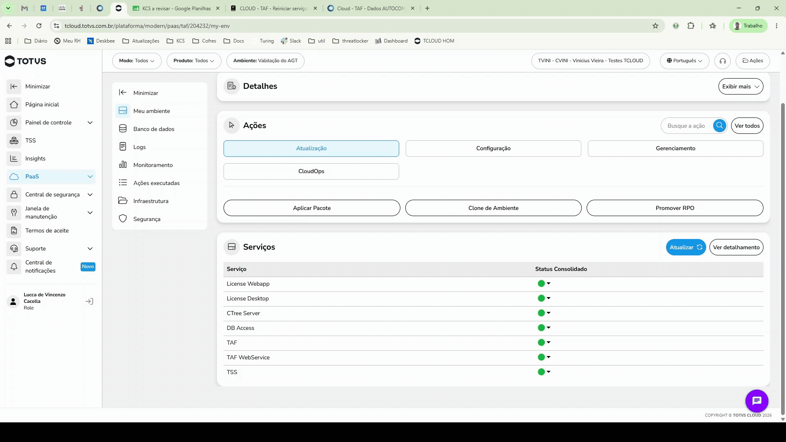Collapse the PaaS menu chevron

(90, 176)
